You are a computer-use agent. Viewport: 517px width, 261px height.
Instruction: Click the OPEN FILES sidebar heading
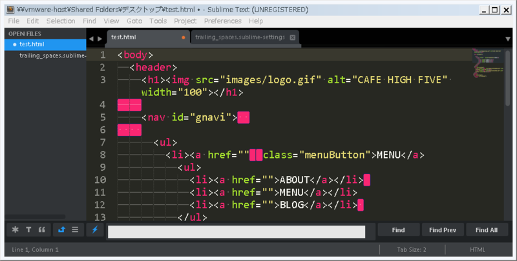(25, 34)
